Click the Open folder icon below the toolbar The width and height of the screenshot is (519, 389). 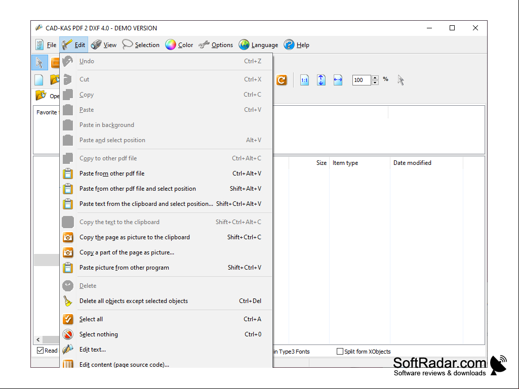pos(41,96)
